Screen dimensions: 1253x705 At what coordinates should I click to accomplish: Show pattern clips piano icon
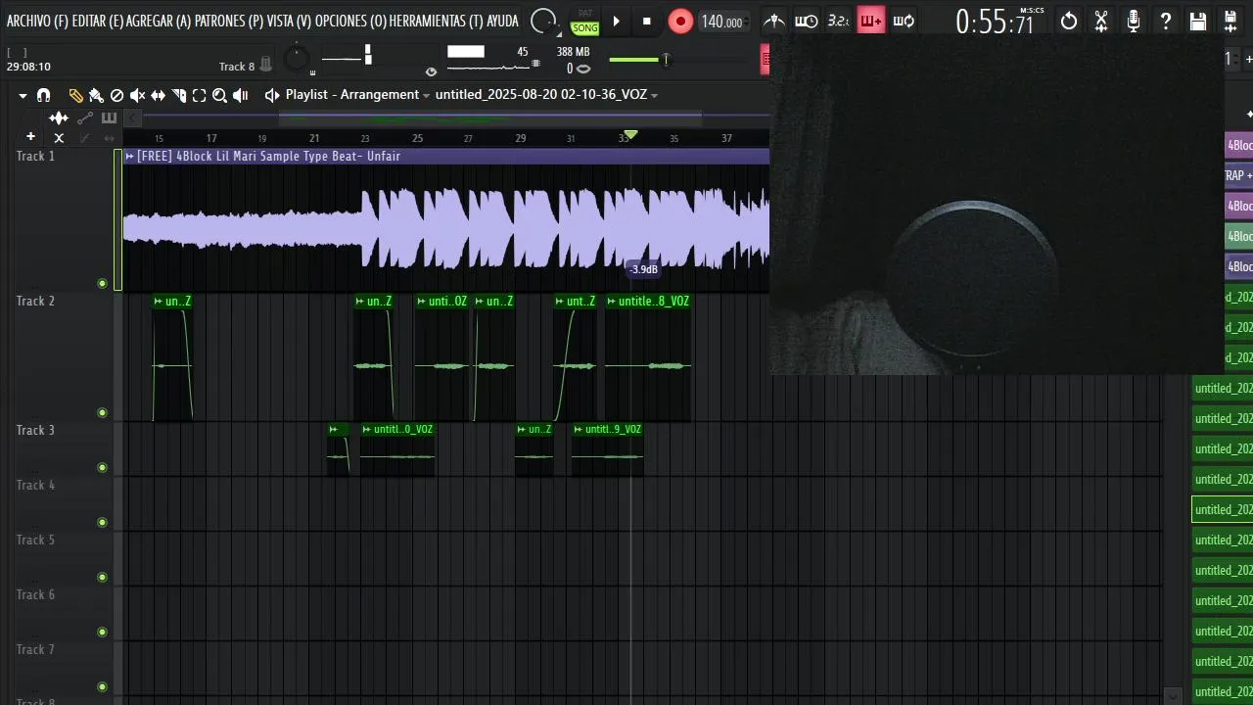[x=109, y=118]
